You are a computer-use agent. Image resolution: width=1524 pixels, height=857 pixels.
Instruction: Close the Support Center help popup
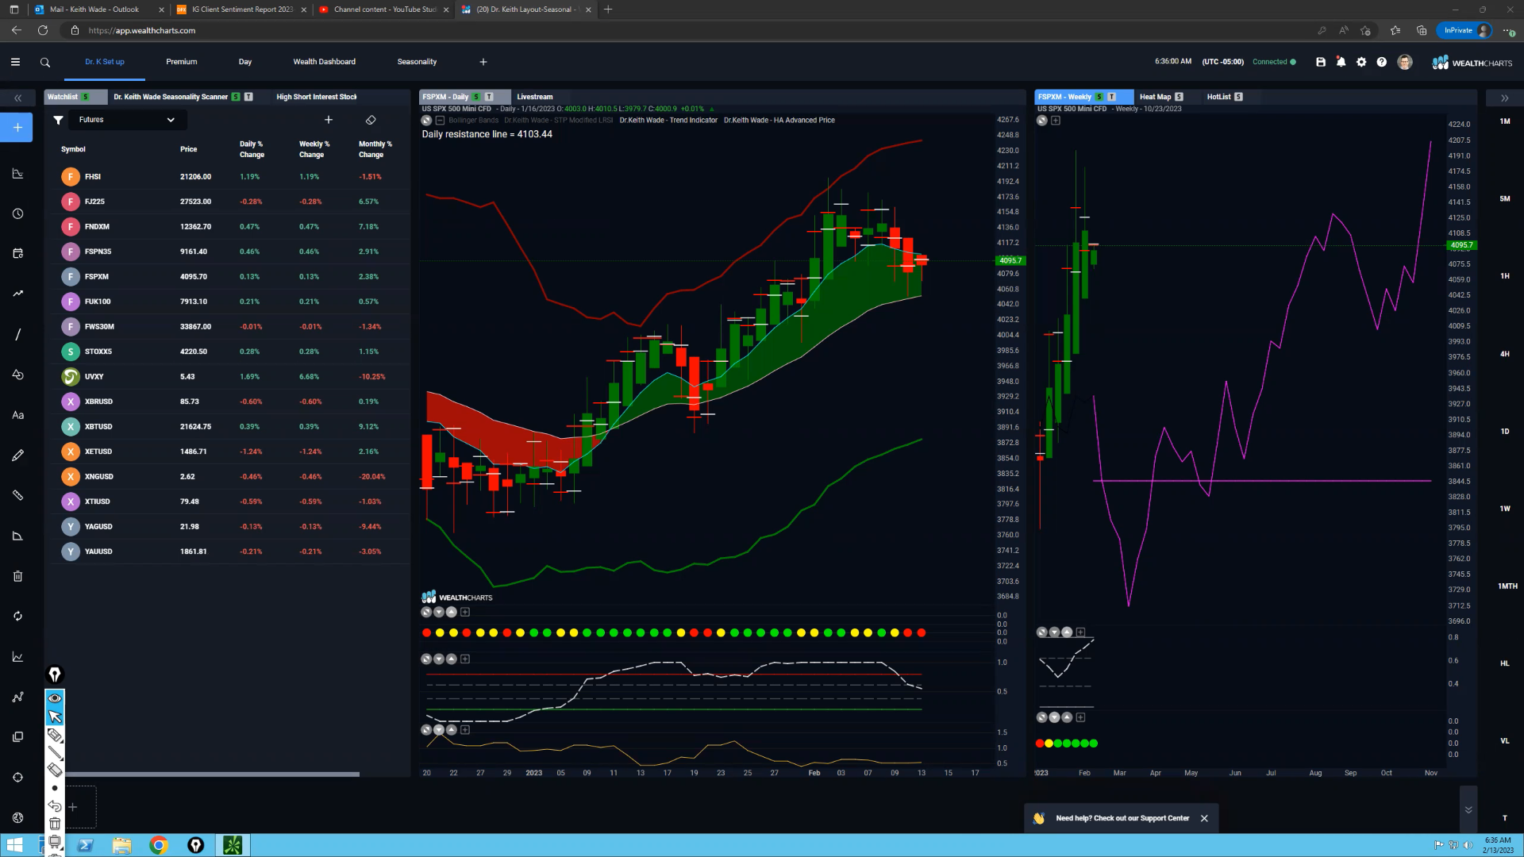pos(1204,818)
